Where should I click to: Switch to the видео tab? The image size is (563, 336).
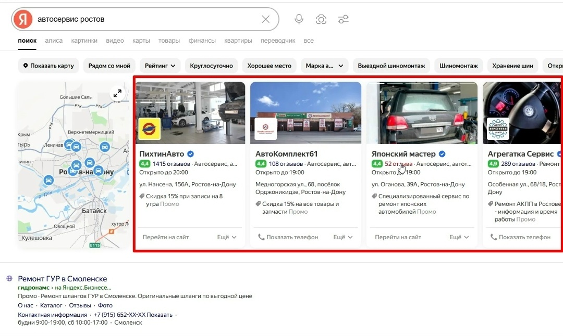[115, 41]
